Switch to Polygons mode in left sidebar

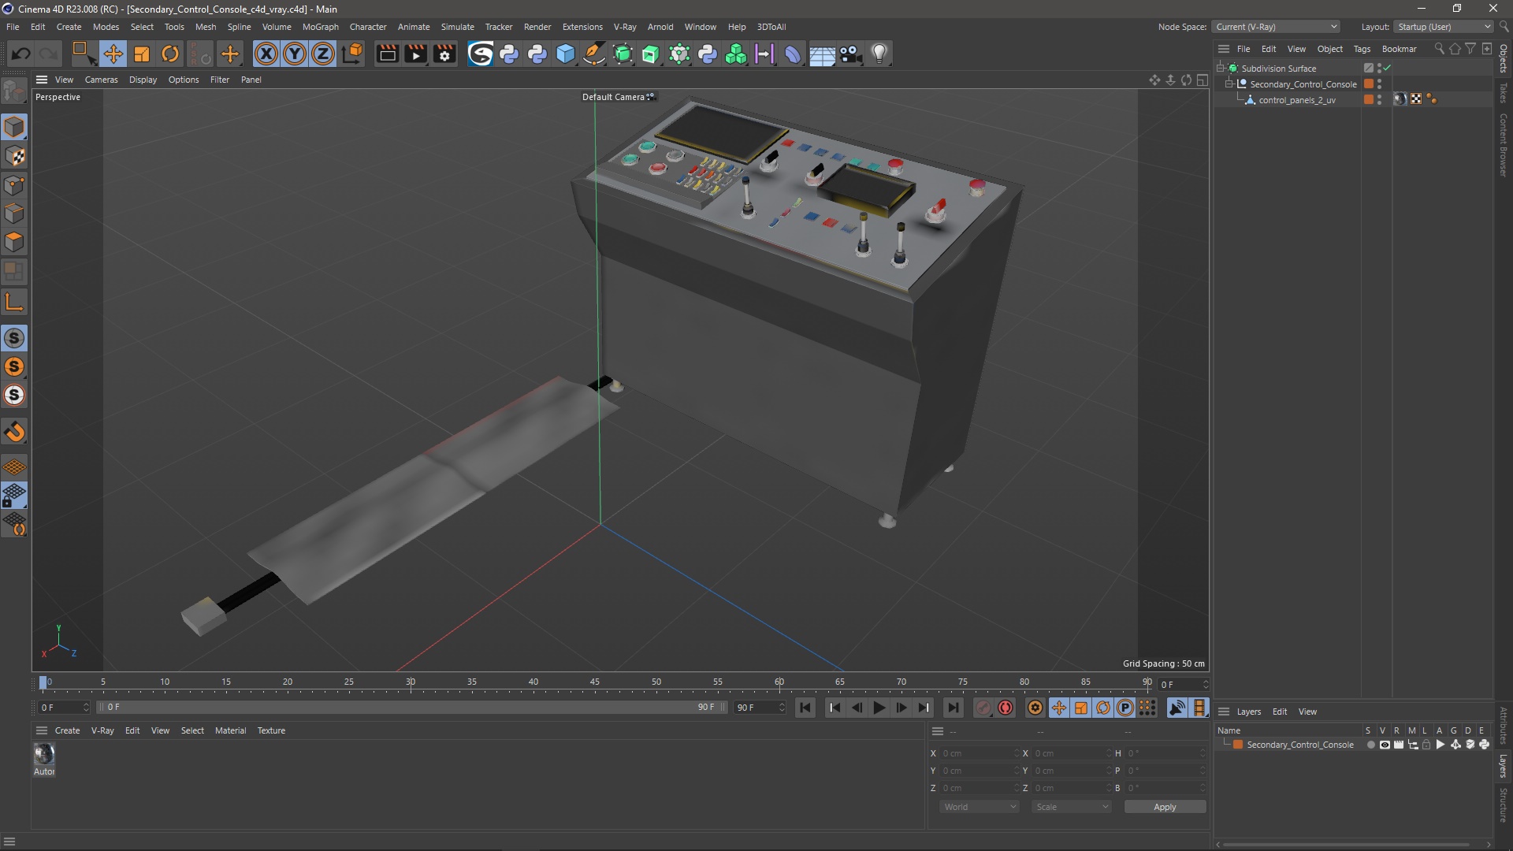pyautogui.click(x=14, y=243)
